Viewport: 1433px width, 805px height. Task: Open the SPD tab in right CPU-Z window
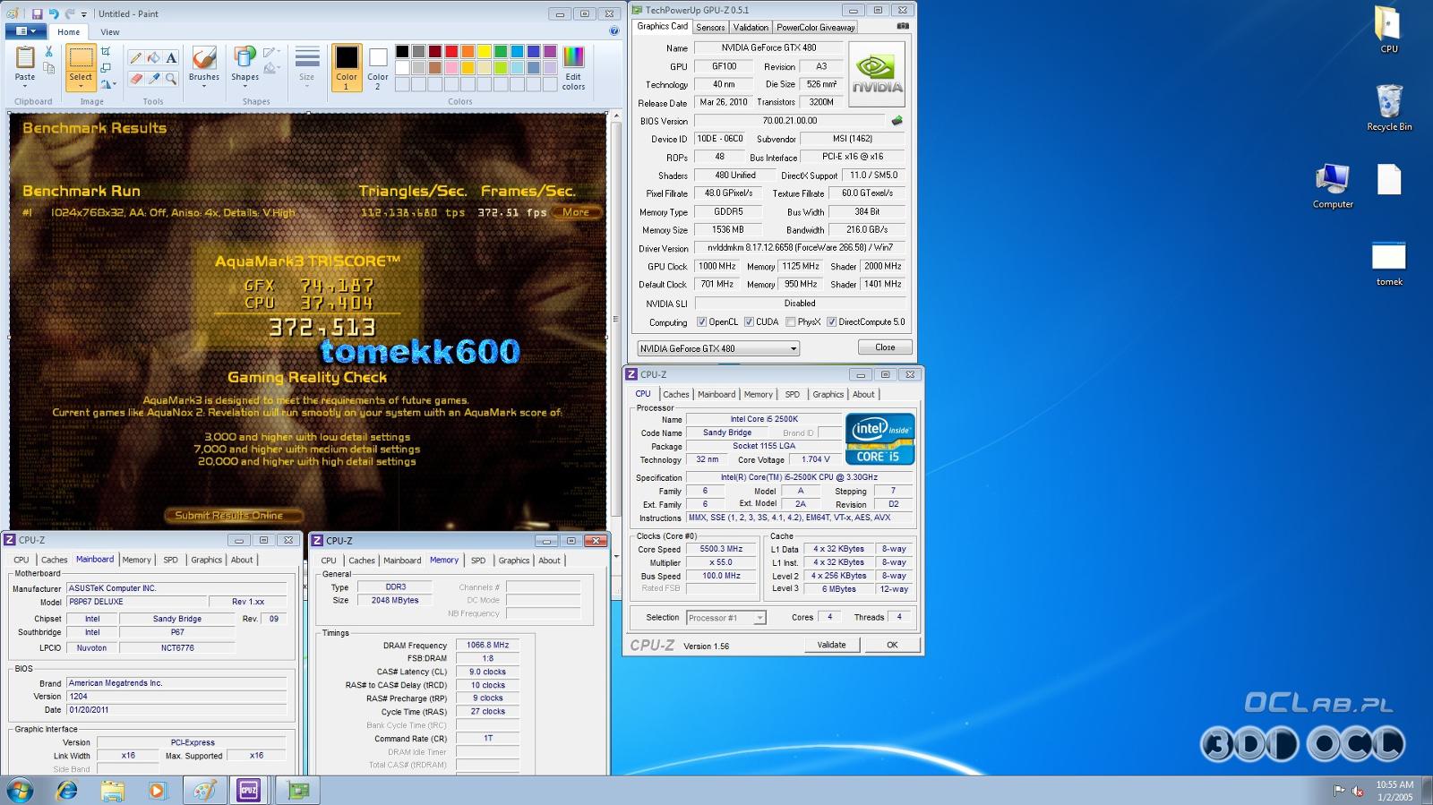click(x=793, y=394)
